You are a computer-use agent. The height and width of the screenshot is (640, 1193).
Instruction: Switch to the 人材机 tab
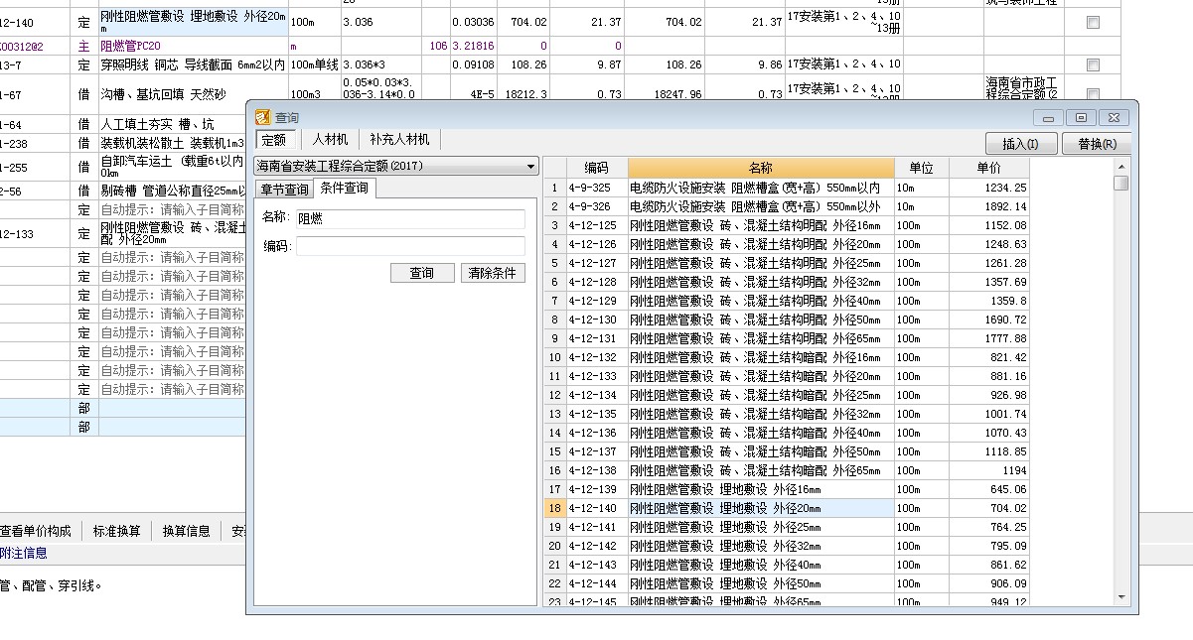(x=330, y=140)
